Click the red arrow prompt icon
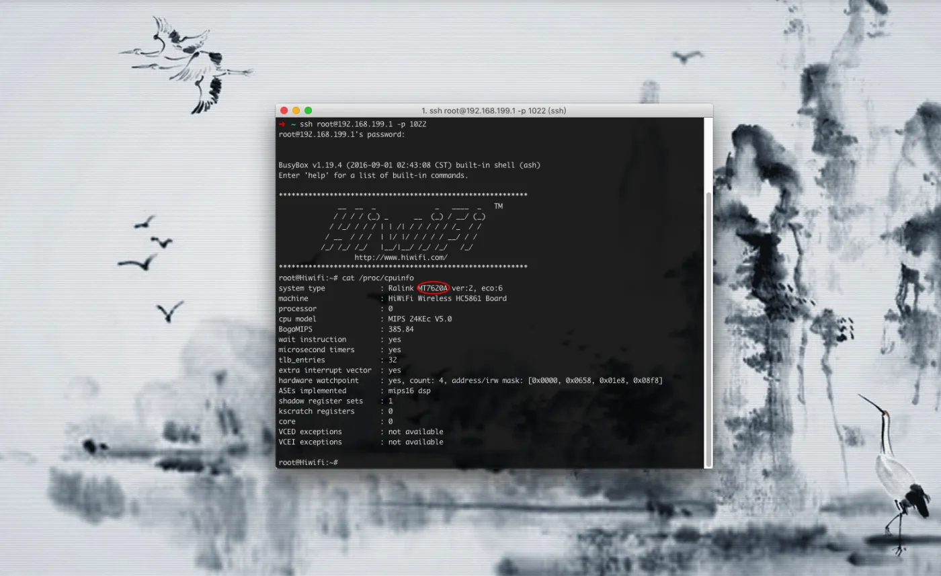 pyautogui.click(x=282, y=124)
